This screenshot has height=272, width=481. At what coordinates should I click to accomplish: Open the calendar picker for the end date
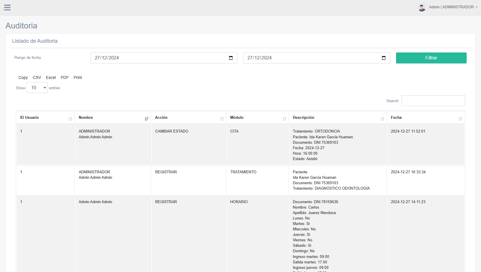383,58
